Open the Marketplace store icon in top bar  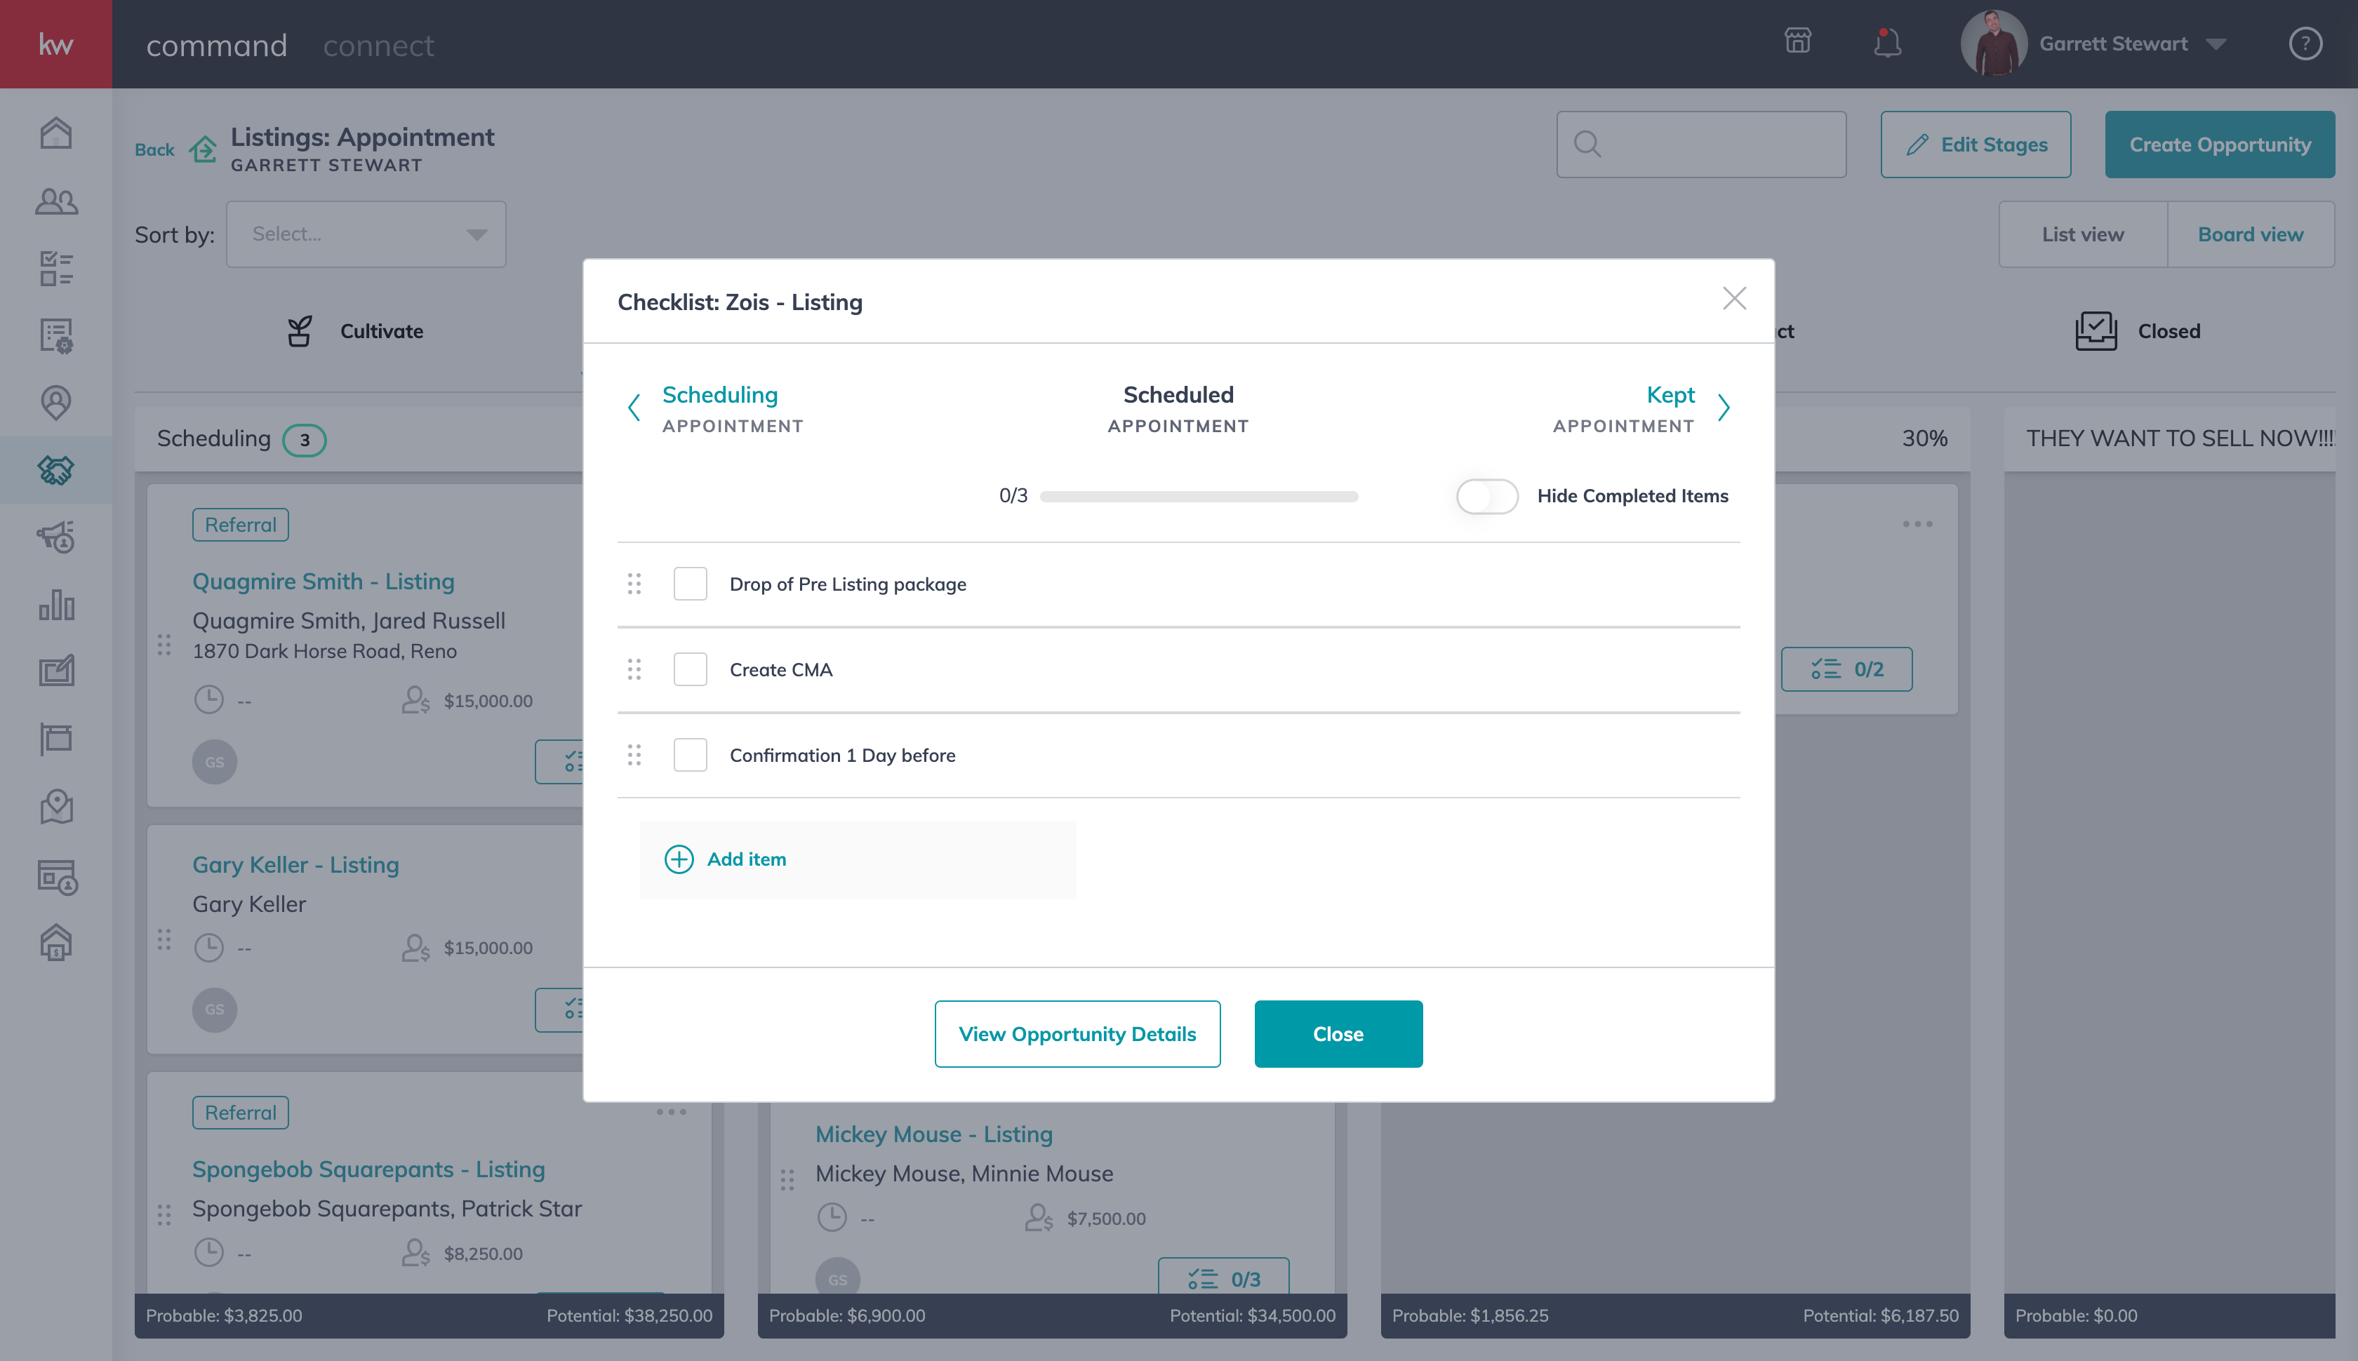1798,42
